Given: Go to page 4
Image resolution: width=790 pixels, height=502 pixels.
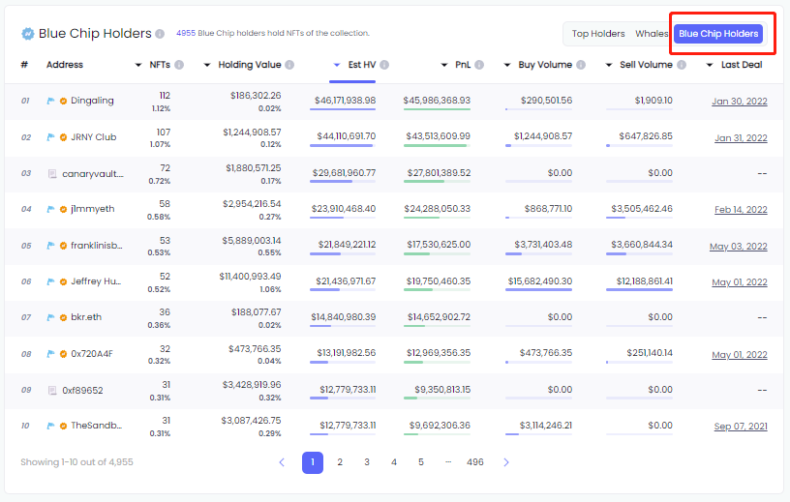Looking at the screenshot, I should tap(394, 462).
